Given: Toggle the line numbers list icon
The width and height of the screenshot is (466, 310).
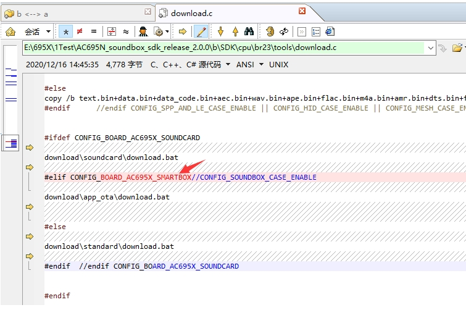Looking at the screenshot, I should coord(316,31).
